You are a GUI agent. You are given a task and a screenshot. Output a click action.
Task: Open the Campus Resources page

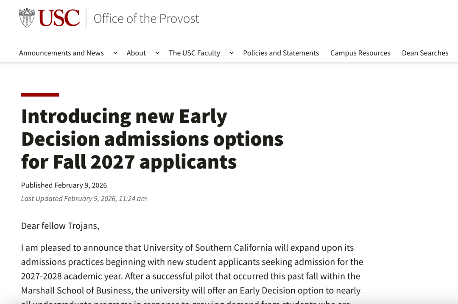coord(360,53)
